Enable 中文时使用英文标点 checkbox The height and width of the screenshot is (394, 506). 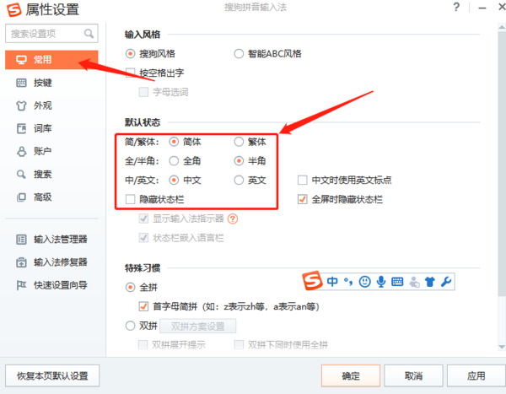303,180
